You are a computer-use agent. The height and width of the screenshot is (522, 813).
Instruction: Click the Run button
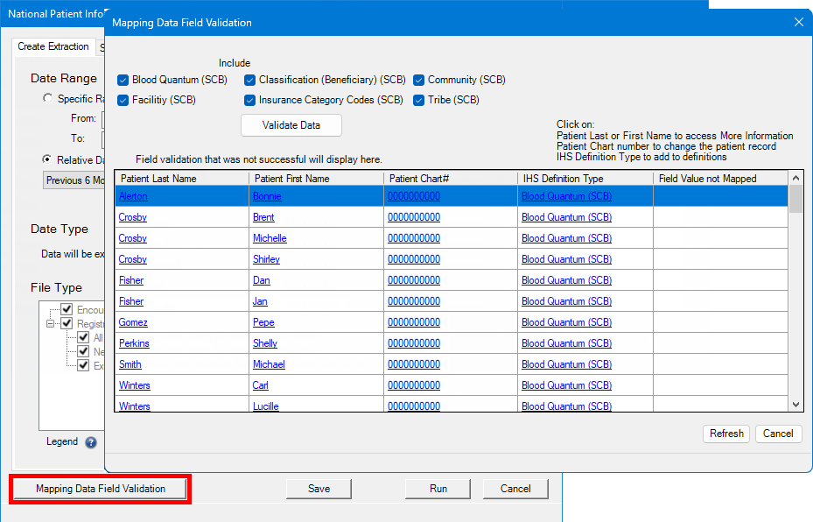438,489
